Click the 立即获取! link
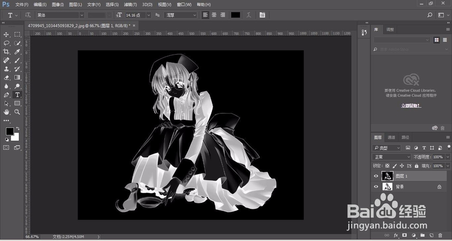This screenshot has width=452, height=241. [x=411, y=106]
